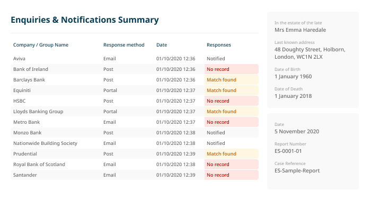Click the case reference ES-Sample-Report
The width and height of the screenshot is (371, 201).
(297, 171)
